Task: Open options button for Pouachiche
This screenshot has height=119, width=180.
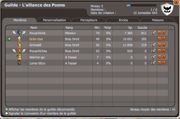Action: click(159, 33)
